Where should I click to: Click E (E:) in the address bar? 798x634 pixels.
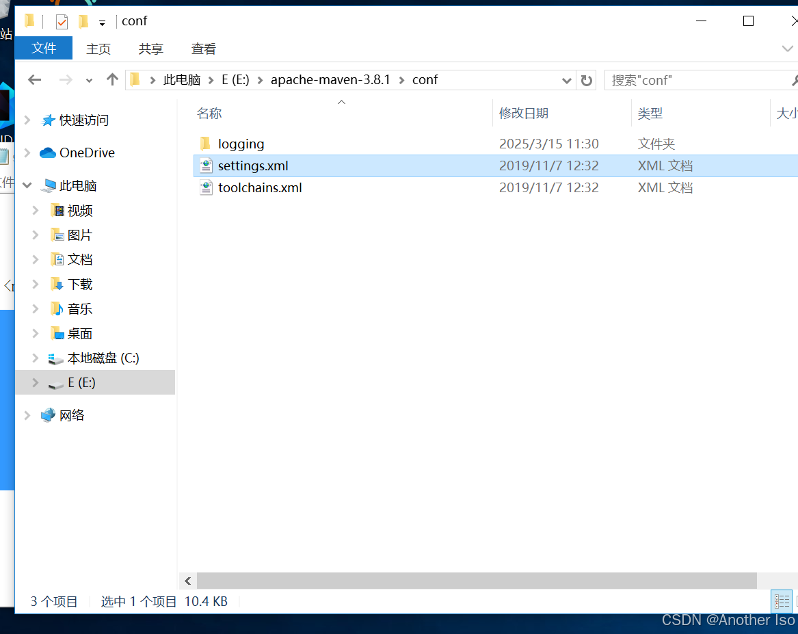pyautogui.click(x=236, y=80)
